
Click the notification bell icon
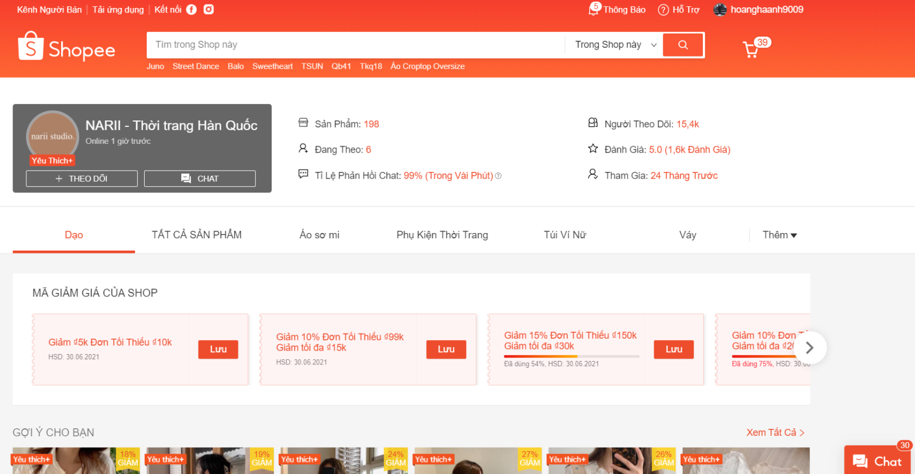coord(594,10)
